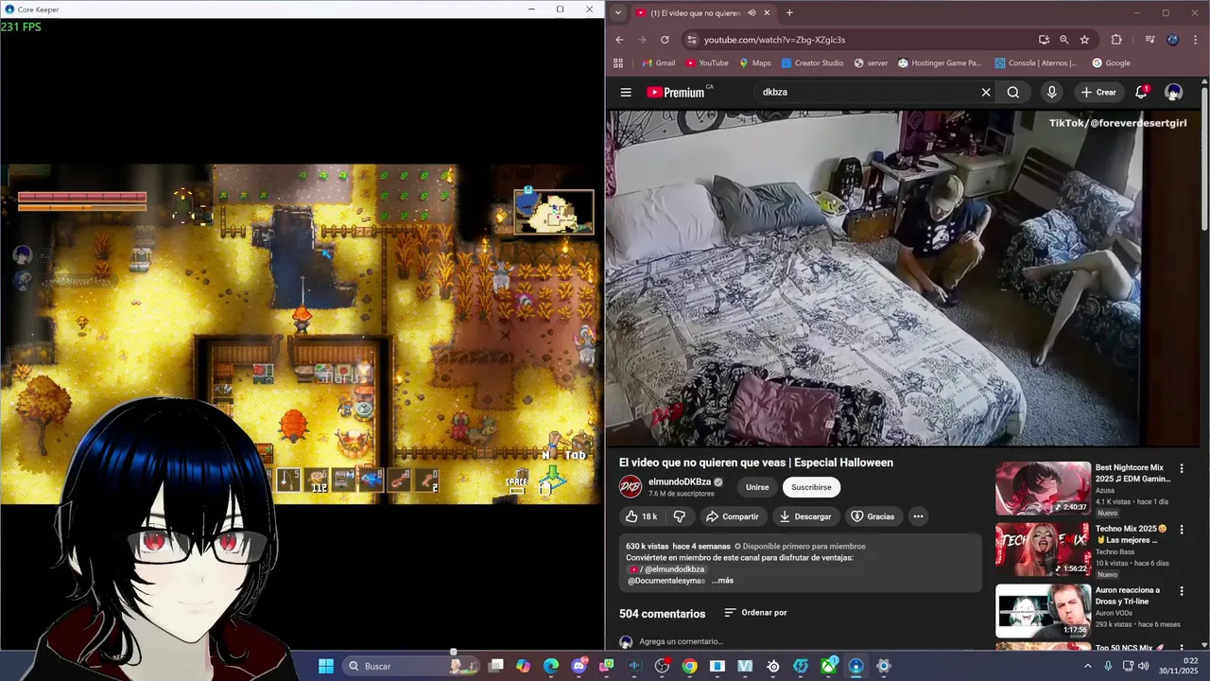Open Best Nightcore Mix 2025 thumbnail
Screen dimensions: 1210x681
(1043, 488)
